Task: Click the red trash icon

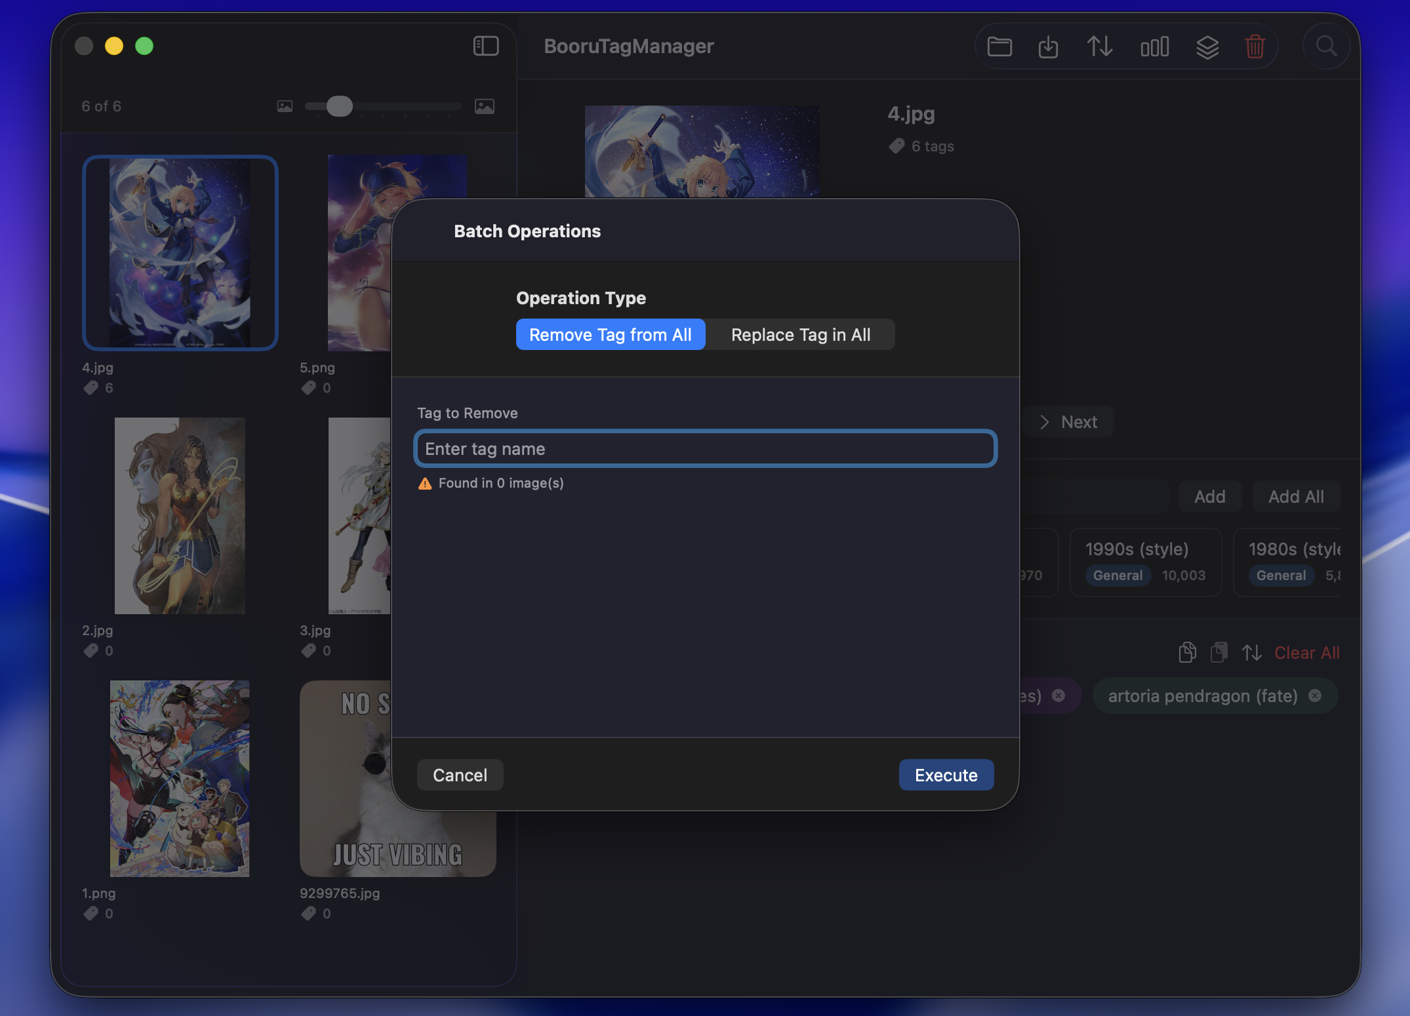Action: 1255,47
